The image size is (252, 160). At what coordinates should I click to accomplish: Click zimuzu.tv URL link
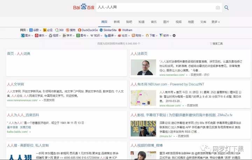click(166, 136)
